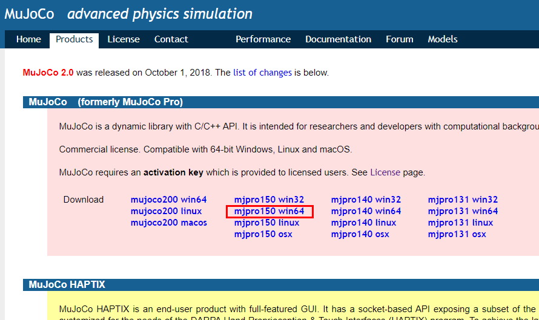Open License page link in activation key text
539x320 pixels.
(x=385, y=172)
